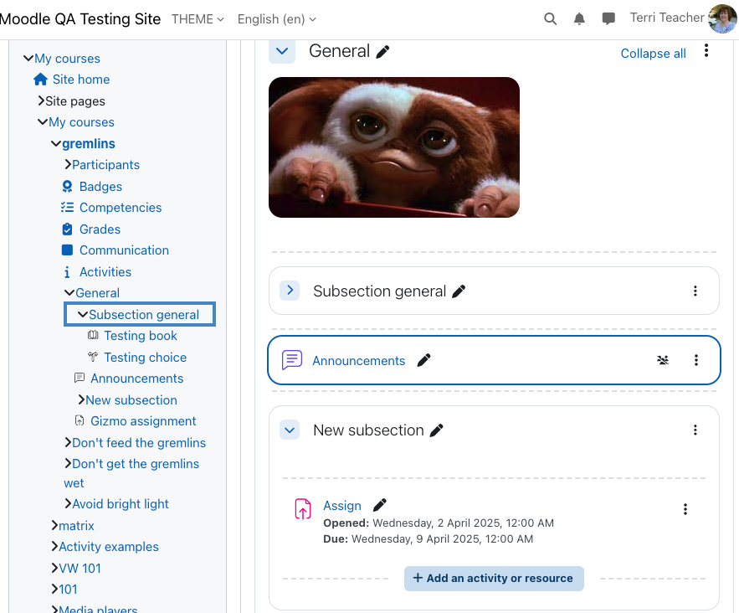
Task: Open the Announcements forum link
Action: pyautogui.click(x=359, y=361)
